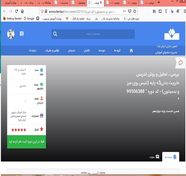
Task: Click the green already-registered button
Action: 26,142
